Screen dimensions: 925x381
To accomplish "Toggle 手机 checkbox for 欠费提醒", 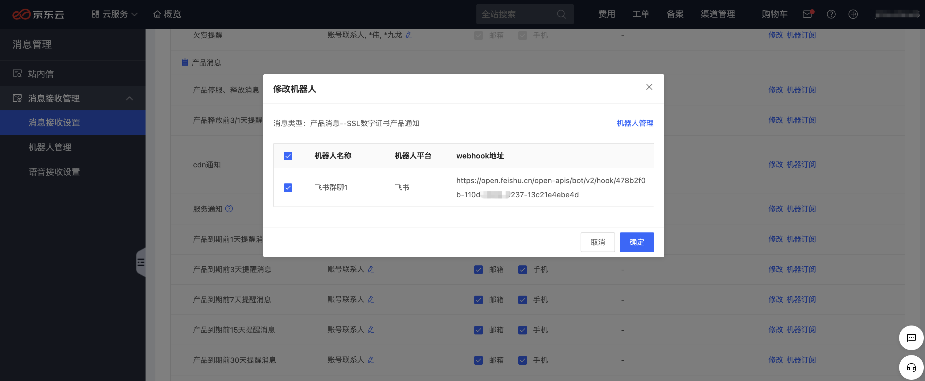I will pos(522,35).
